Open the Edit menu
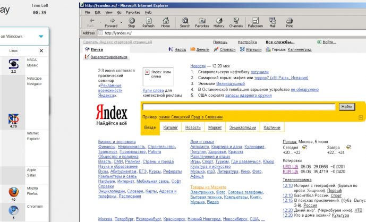This screenshot has width=366, height=222. coord(98,12)
